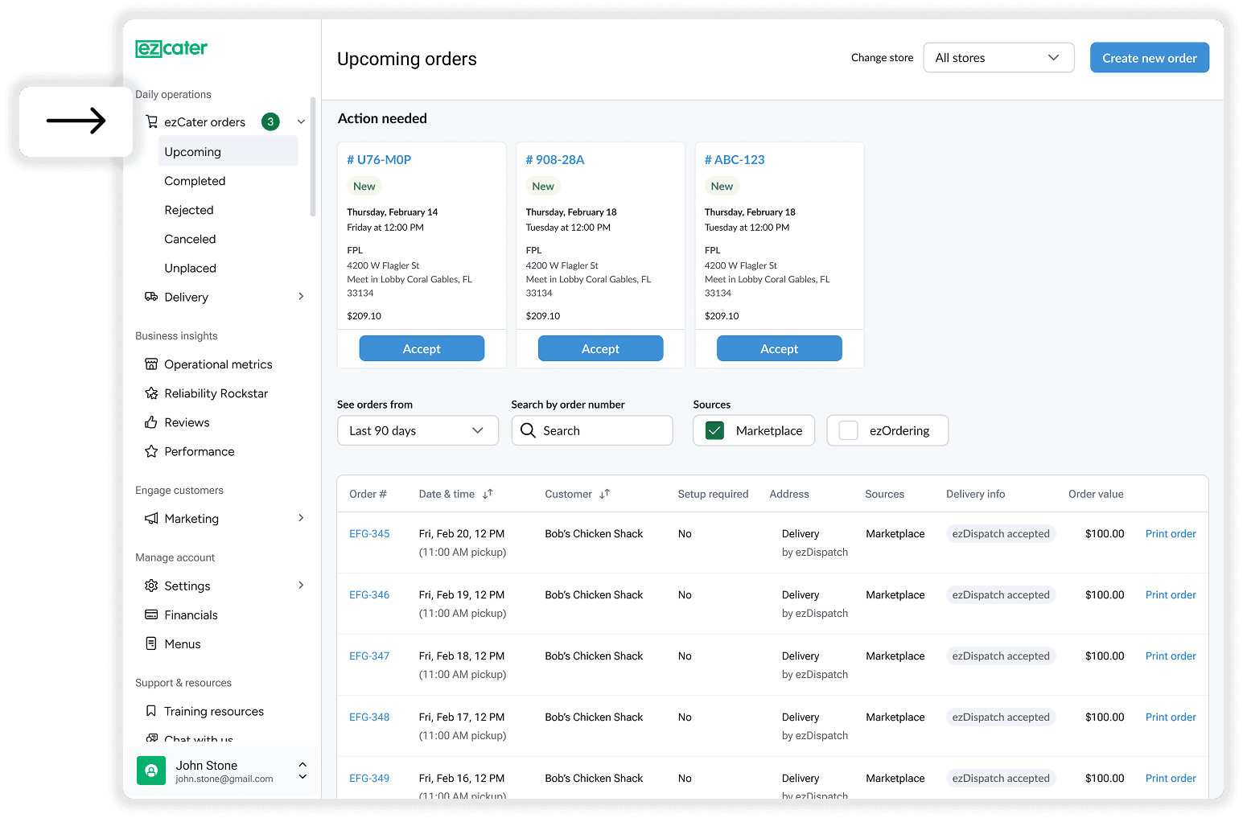Select Upcoming in sidebar
The width and height of the screenshot is (1243, 818).
(228, 151)
